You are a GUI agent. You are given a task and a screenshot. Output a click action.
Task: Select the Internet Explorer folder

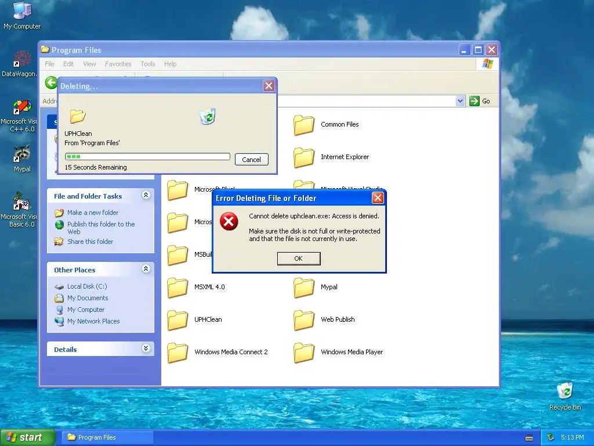[331, 157]
